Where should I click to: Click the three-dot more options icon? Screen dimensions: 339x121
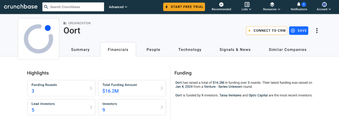pos(317,31)
